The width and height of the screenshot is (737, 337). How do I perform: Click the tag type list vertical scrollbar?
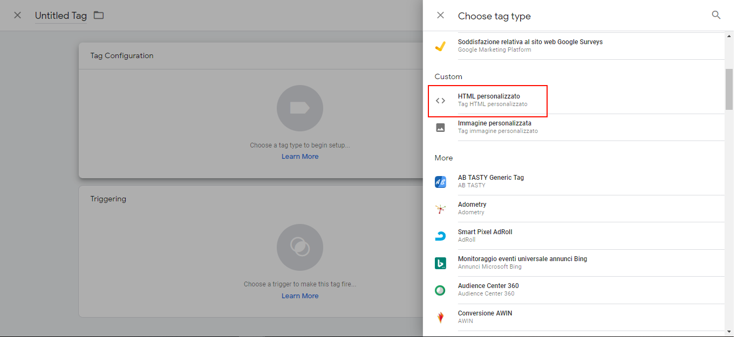coord(729,89)
